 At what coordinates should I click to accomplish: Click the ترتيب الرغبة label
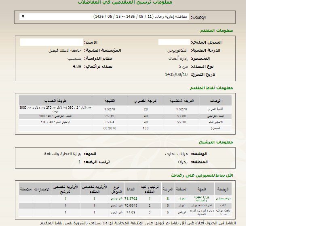(x=97, y=162)
